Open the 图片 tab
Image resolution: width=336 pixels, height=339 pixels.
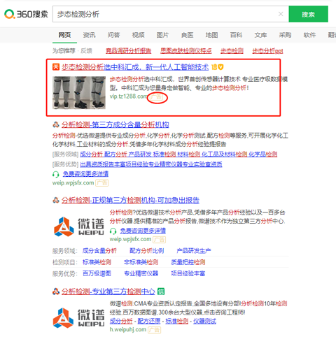tap(162, 35)
